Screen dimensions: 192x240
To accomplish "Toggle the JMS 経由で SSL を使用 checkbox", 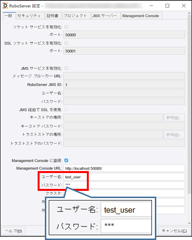I will click(66, 109).
